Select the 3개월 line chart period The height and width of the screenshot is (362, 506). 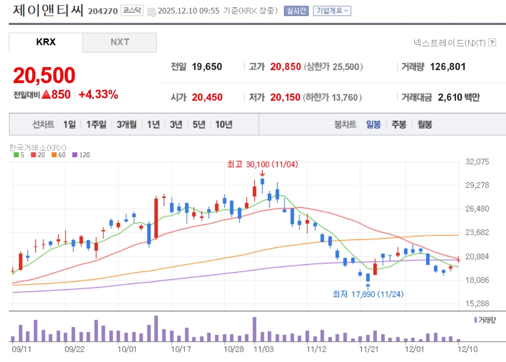(x=127, y=124)
